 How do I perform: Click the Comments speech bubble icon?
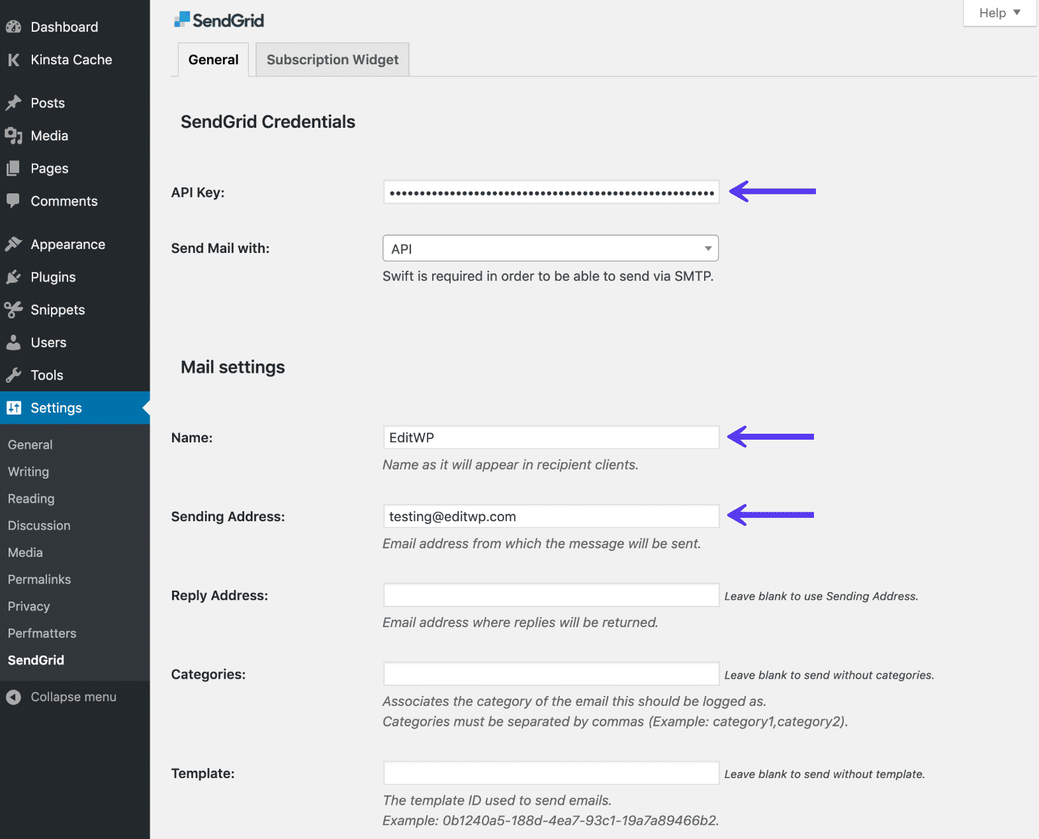pos(13,201)
